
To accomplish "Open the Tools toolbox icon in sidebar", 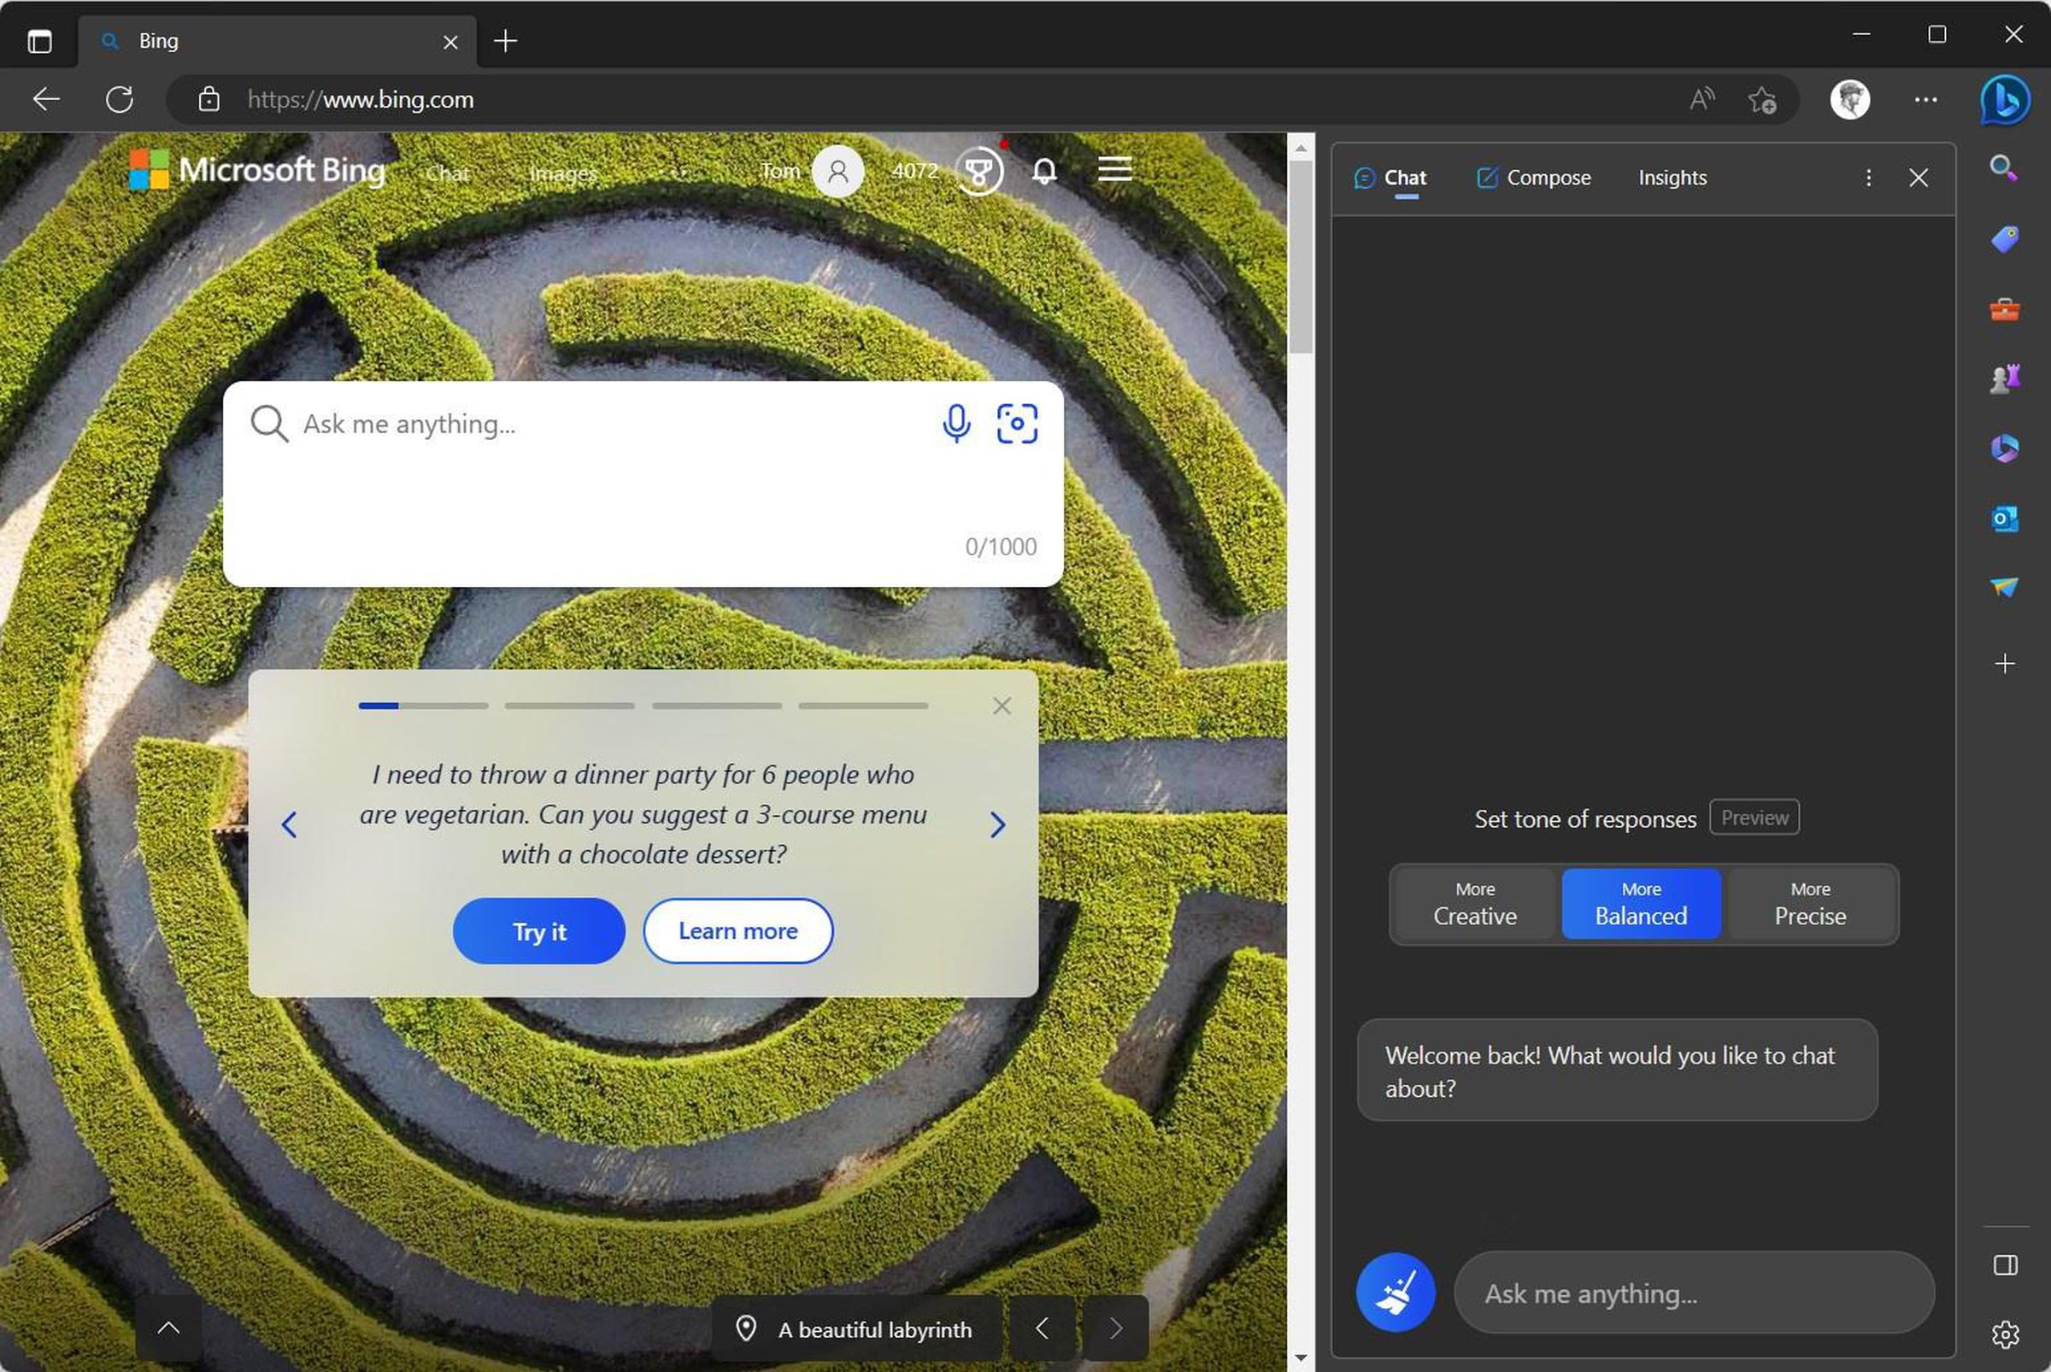I will (x=2005, y=308).
